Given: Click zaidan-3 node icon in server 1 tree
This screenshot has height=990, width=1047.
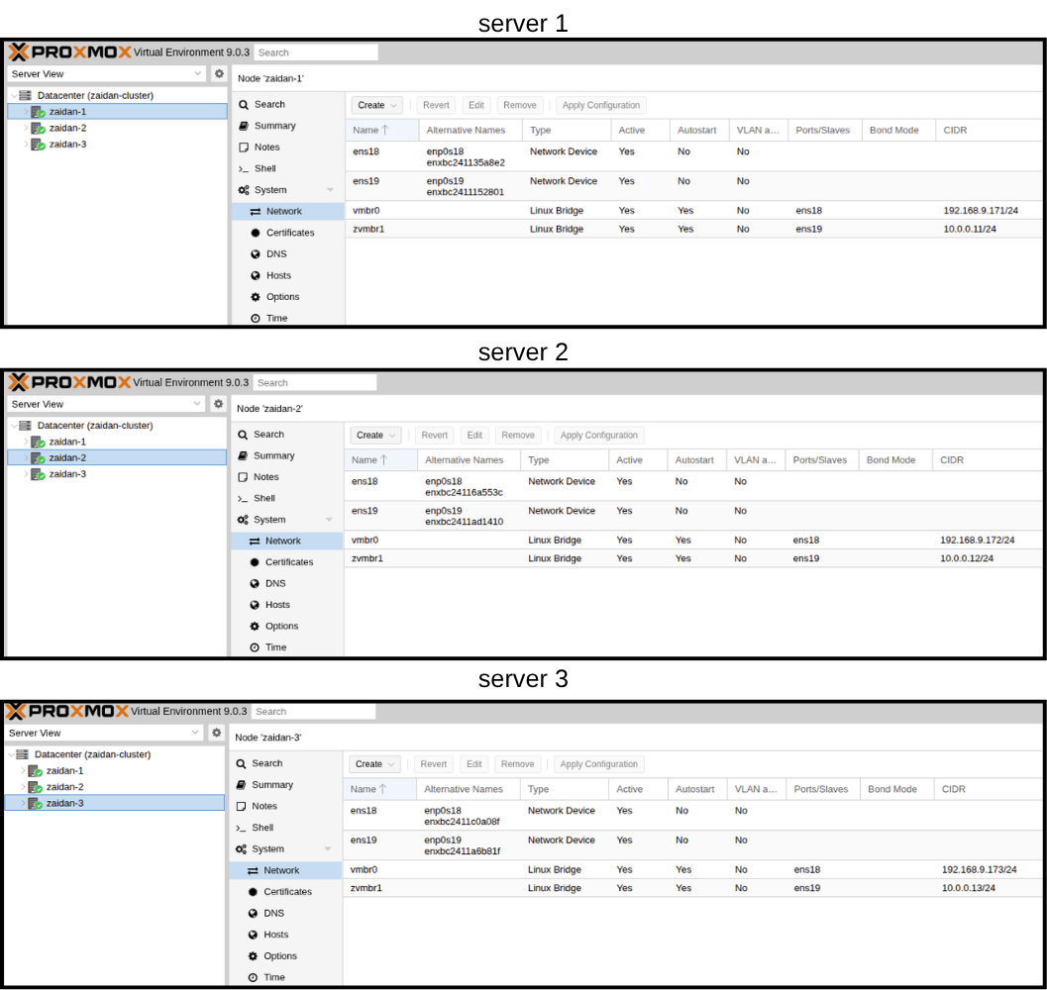Looking at the screenshot, I should 38,145.
